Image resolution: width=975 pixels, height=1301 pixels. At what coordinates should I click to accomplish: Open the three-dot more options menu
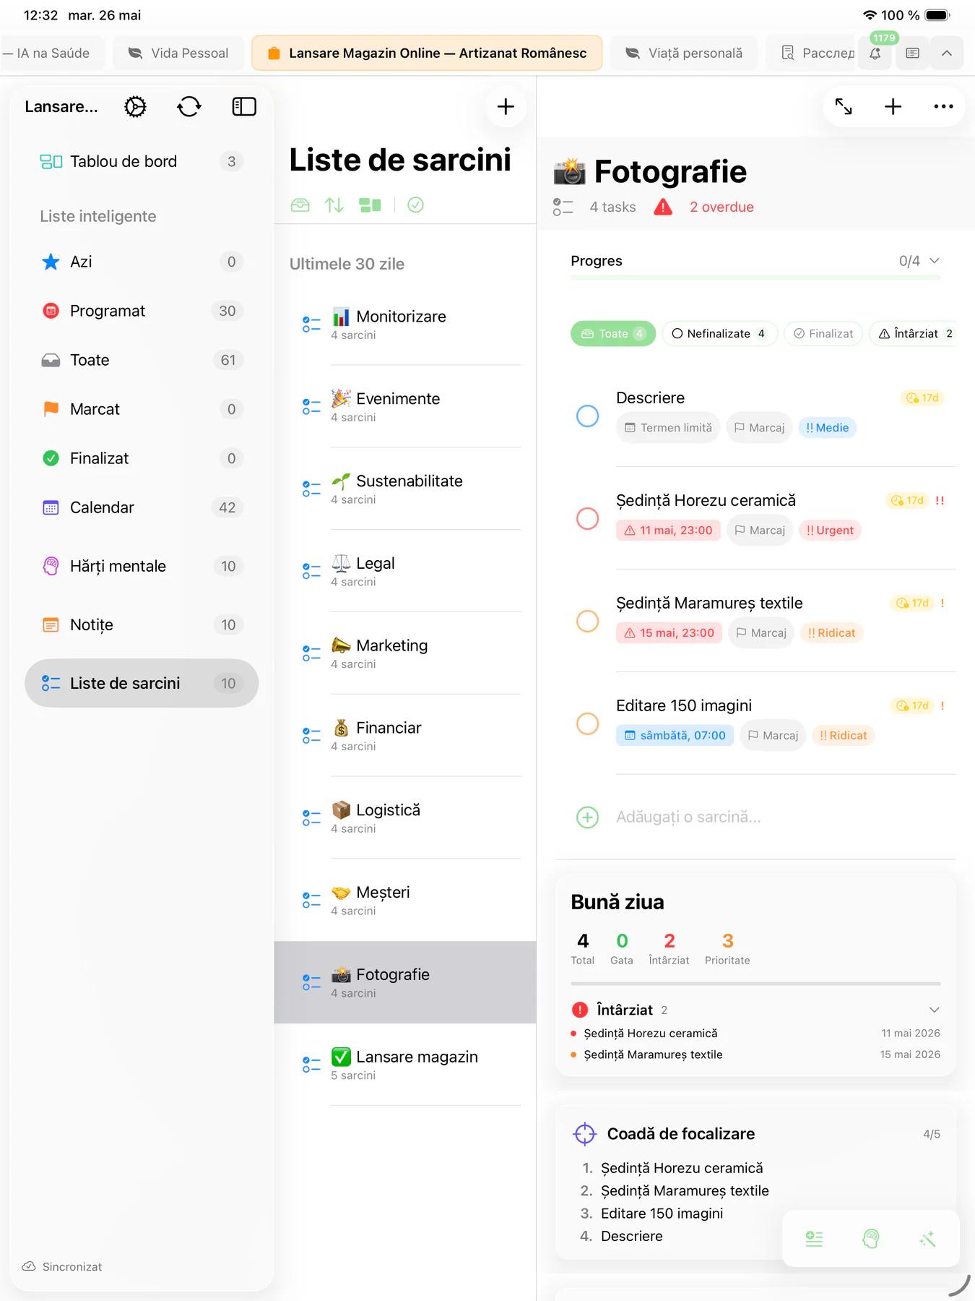point(943,107)
